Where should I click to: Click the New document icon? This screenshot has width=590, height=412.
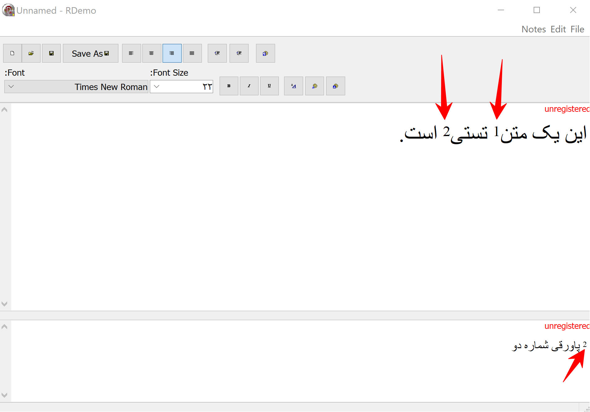click(12, 53)
